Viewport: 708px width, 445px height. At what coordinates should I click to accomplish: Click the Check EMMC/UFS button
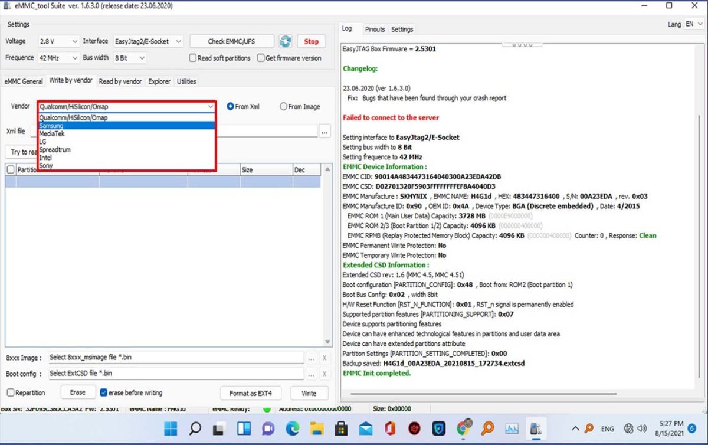[232, 41]
